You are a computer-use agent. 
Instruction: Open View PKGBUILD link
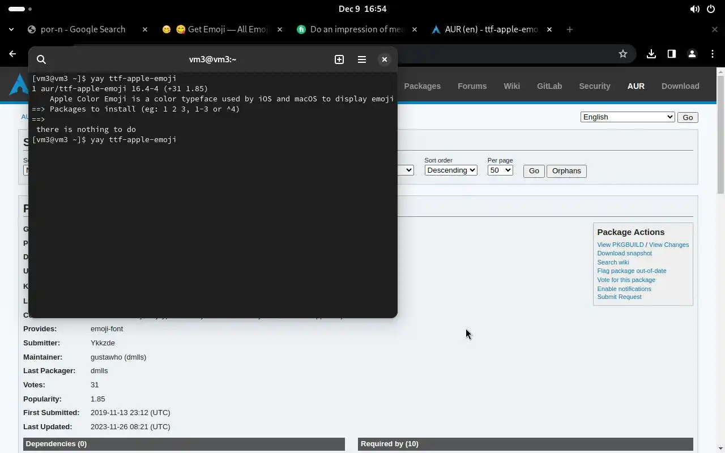point(620,245)
